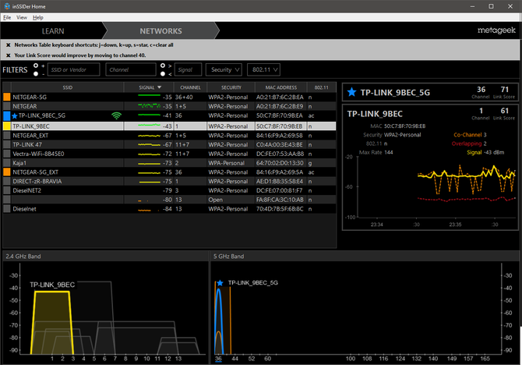Sort by the SECURITY column header
Viewport: 522px width, 365px height.
(231, 87)
